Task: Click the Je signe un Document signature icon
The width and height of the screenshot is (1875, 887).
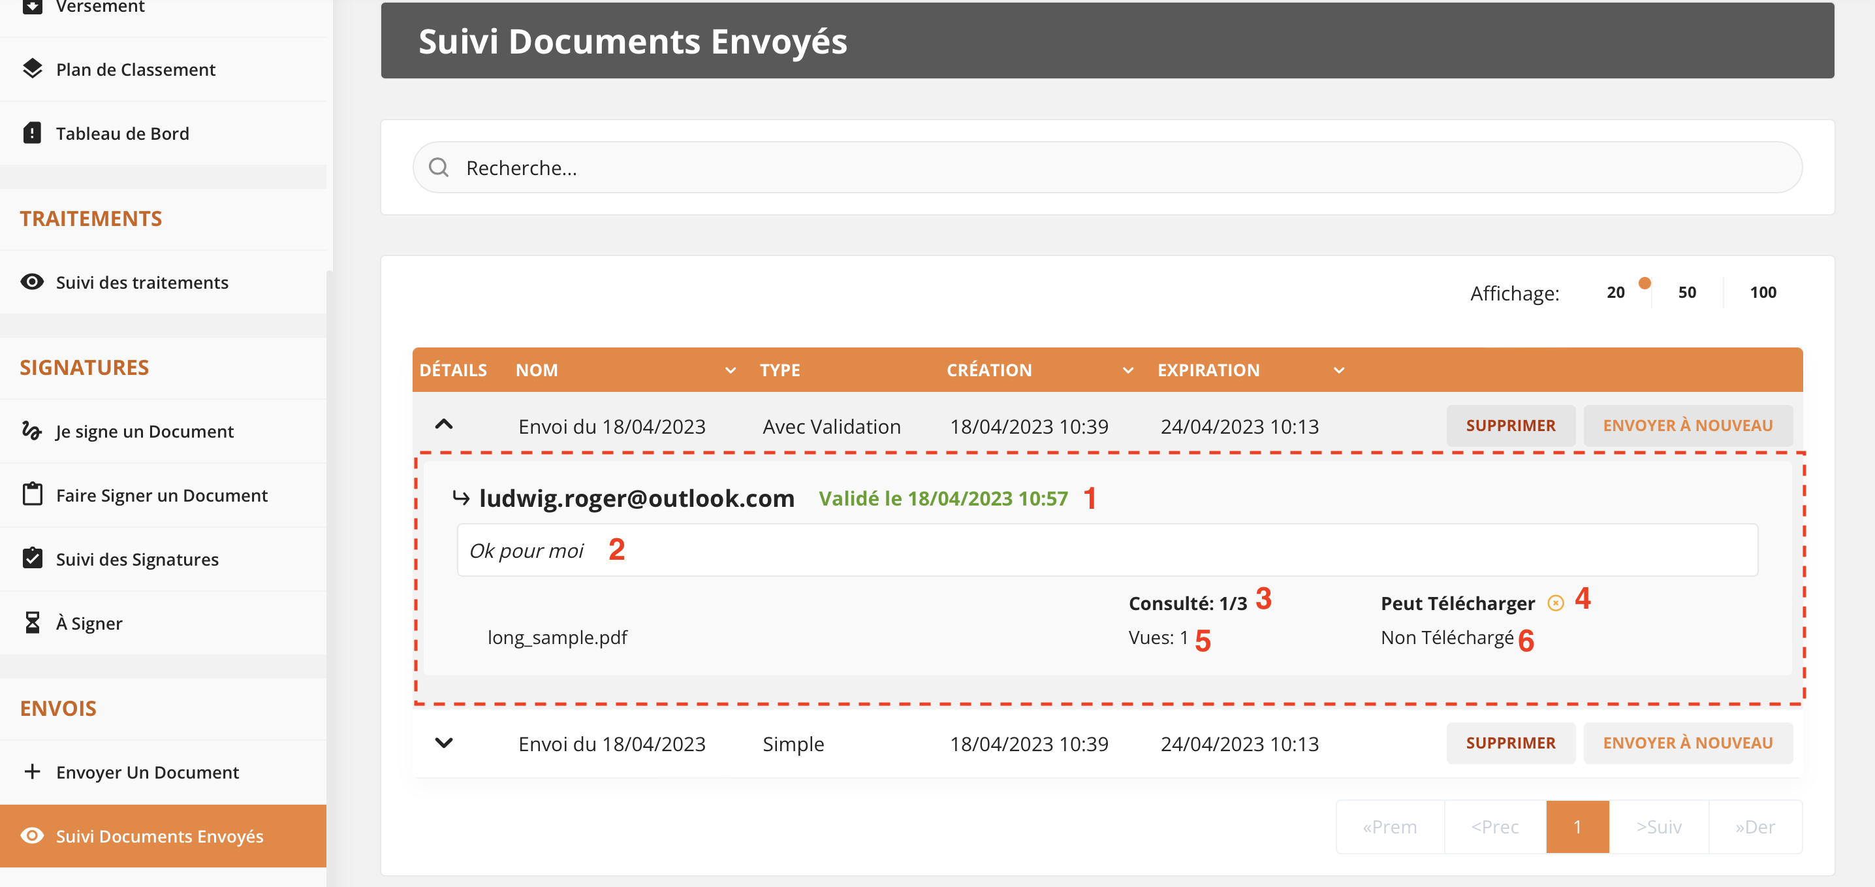Action: [x=32, y=430]
